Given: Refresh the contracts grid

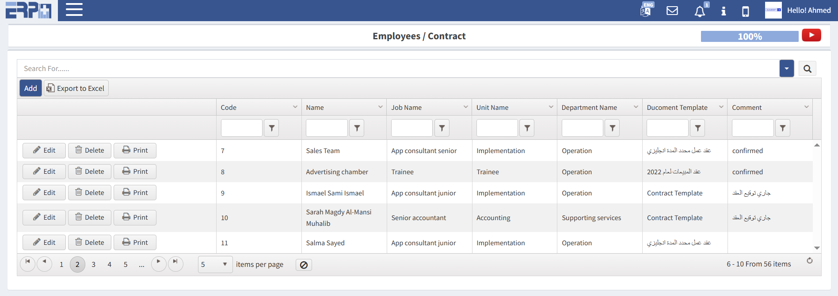Looking at the screenshot, I should 809,261.
